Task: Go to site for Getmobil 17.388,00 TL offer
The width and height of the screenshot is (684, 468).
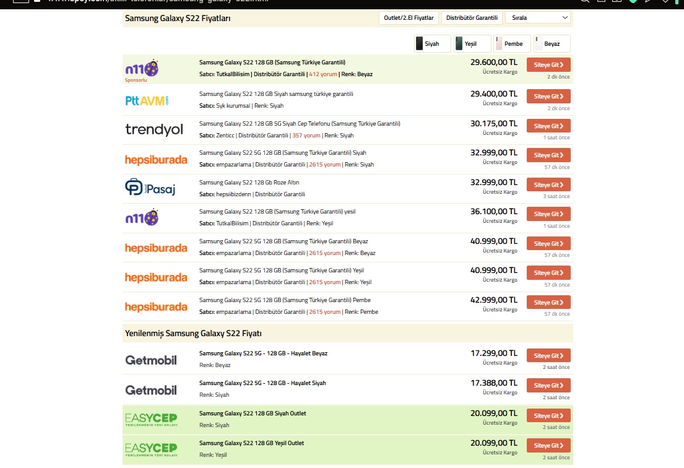Action: point(548,385)
